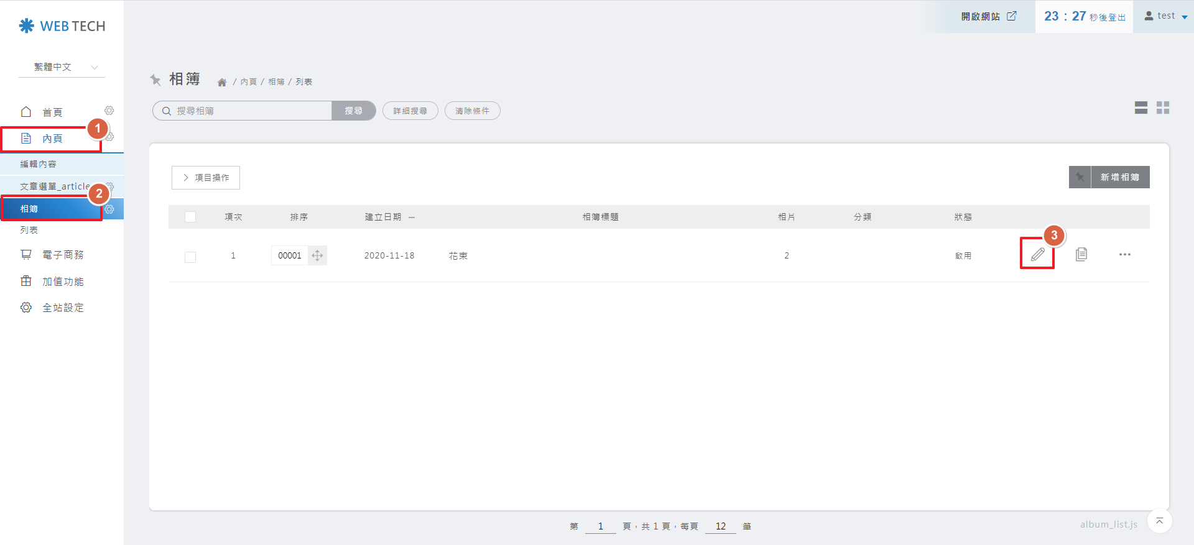Click the 開啟網站 open site link
1194x545 pixels.
coord(988,16)
